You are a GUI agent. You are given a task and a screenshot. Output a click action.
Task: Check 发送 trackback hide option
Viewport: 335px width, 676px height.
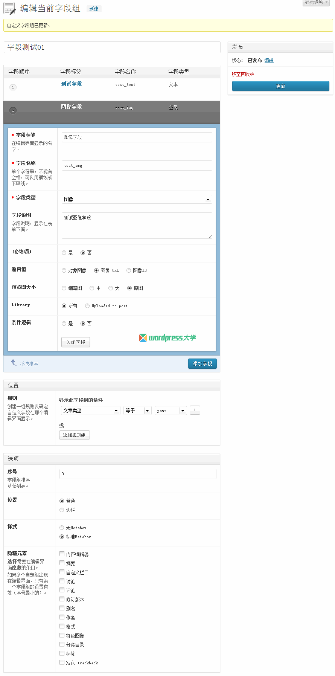(x=62, y=662)
